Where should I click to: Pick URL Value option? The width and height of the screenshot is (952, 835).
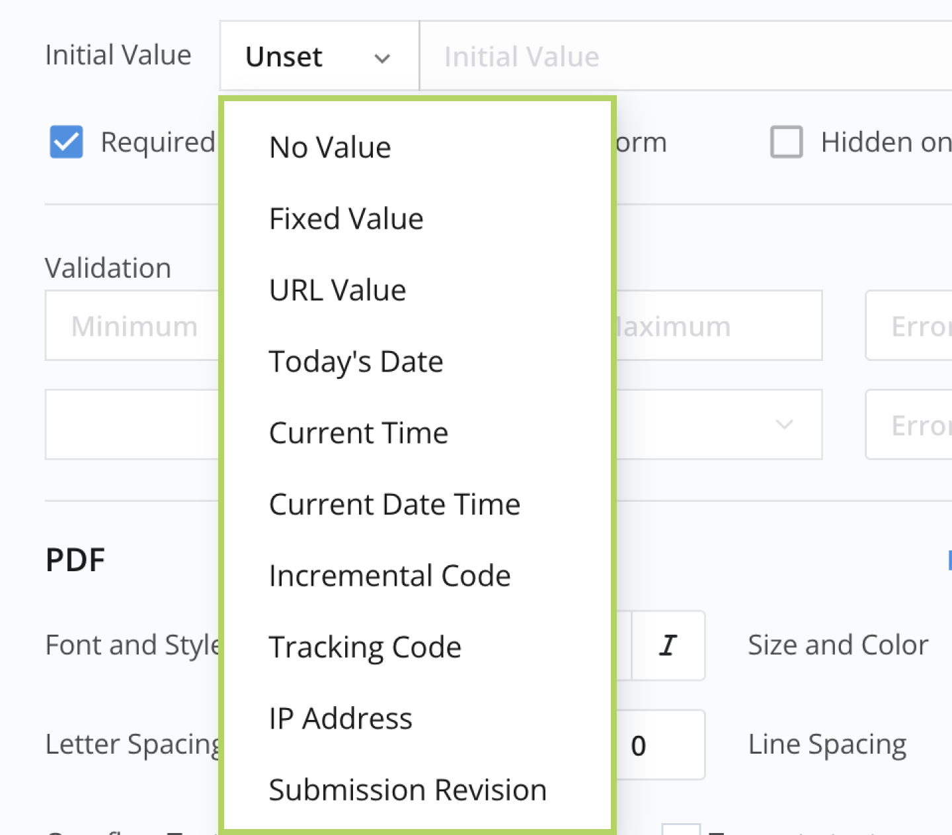coord(337,290)
